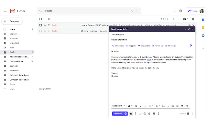Mark the Meeting reminder draft as important
This screenshot has height=129, width=207.
point(49,31)
